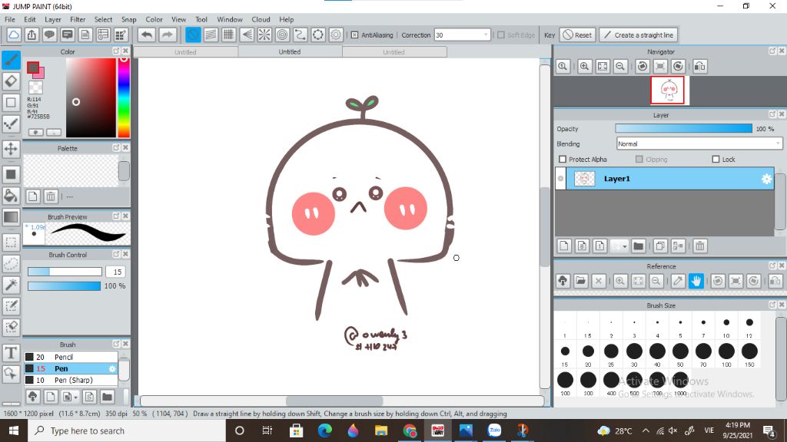Viewport: 787px width, 442px height.
Task: Click the Undo arrow in toolbar
Action: pyautogui.click(x=146, y=35)
